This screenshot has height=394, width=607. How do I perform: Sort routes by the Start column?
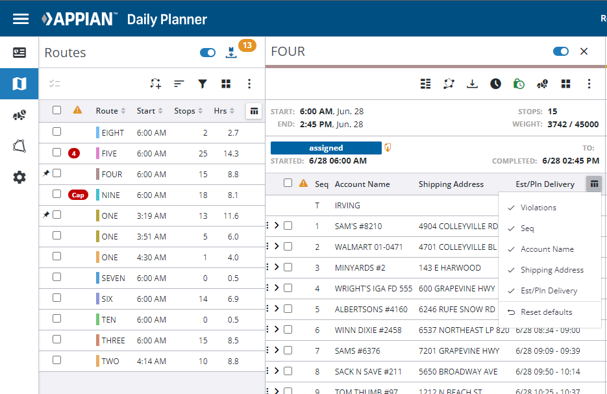click(x=149, y=111)
